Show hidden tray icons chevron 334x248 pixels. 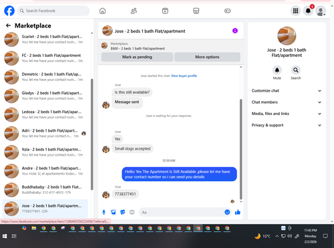pyautogui.click(x=277, y=236)
